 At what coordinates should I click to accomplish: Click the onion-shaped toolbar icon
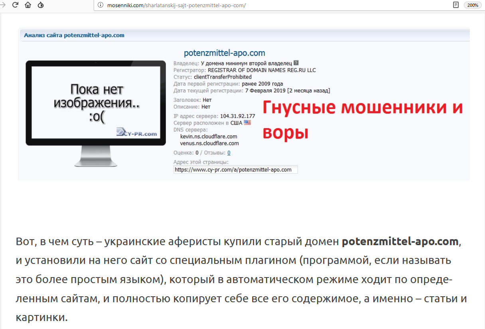[x=41, y=5]
